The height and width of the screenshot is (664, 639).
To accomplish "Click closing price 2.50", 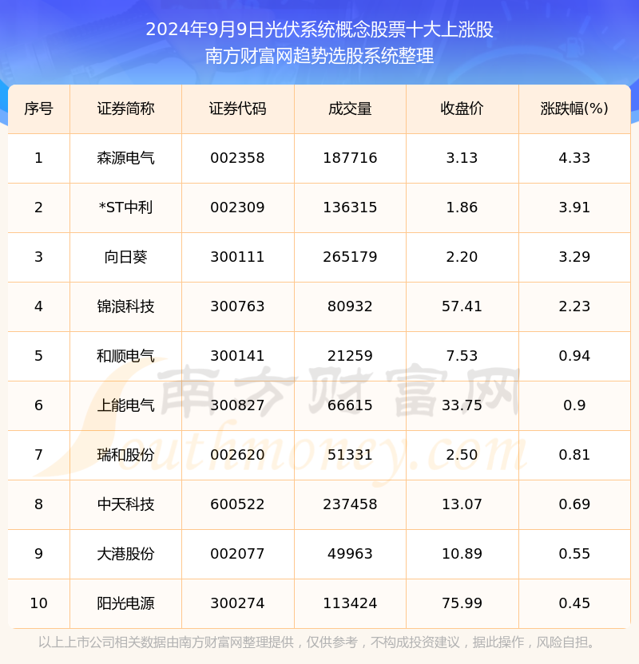I will [x=462, y=455].
